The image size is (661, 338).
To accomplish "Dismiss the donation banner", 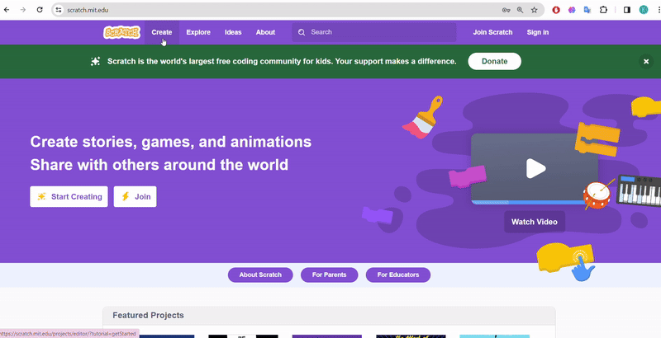I will tap(646, 61).
